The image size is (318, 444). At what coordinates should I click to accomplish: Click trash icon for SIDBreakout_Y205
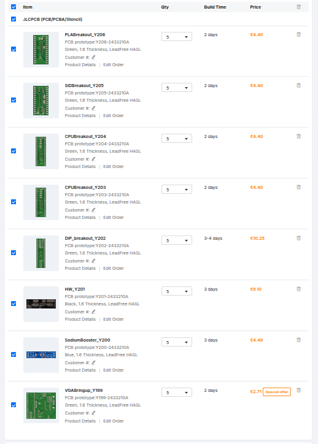298,85
